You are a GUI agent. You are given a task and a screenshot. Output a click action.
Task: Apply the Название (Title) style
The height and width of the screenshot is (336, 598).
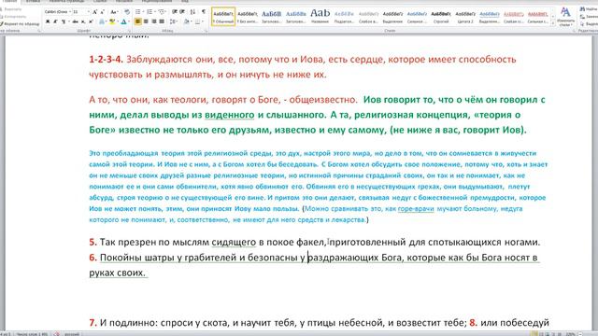[x=320, y=17]
